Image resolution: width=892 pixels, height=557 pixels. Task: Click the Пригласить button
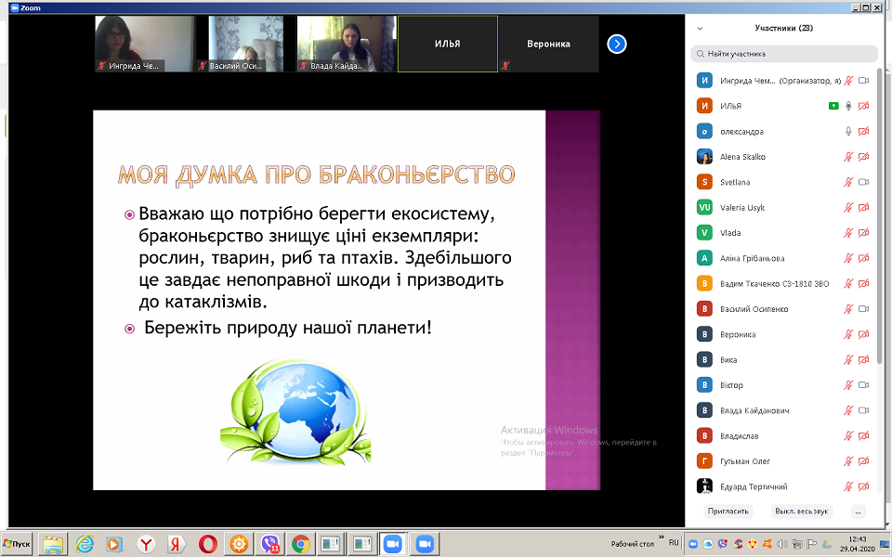tap(728, 511)
